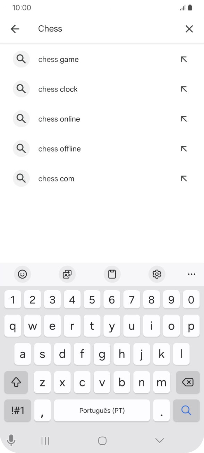Start voice input with the microphone icon
The height and width of the screenshot is (453, 204).
pyautogui.click(x=11, y=440)
